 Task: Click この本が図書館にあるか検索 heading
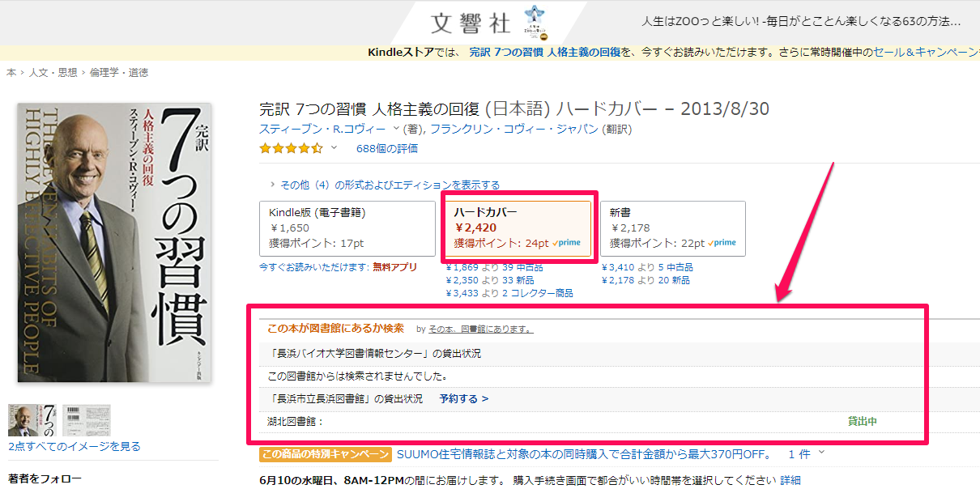335,329
